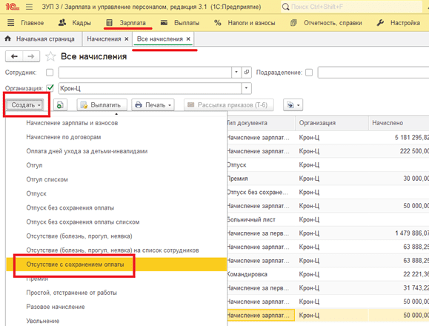Click the 5 181 295,82 amount cell
This screenshot has height=326, width=429.
(x=399, y=138)
